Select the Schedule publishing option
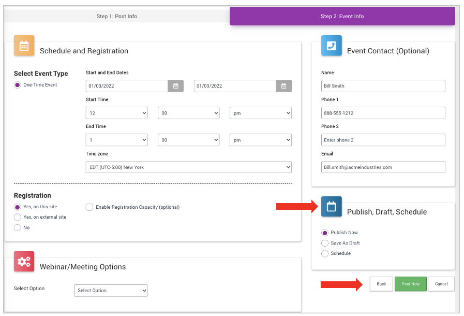Image resolution: width=464 pixels, height=316 pixels. click(x=325, y=253)
